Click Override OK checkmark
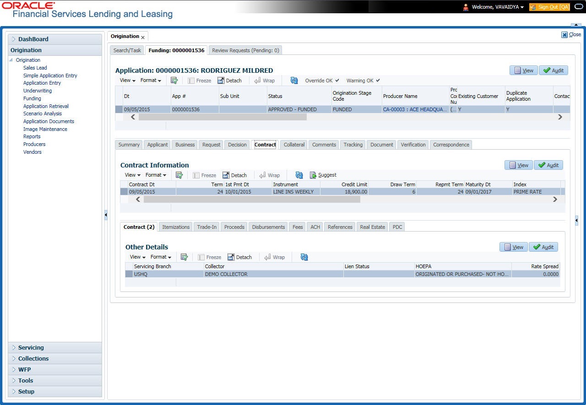The image size is (586, 405). click(x=337, y=81)
